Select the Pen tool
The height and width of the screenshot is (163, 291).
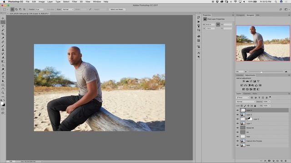coord(3,73)
